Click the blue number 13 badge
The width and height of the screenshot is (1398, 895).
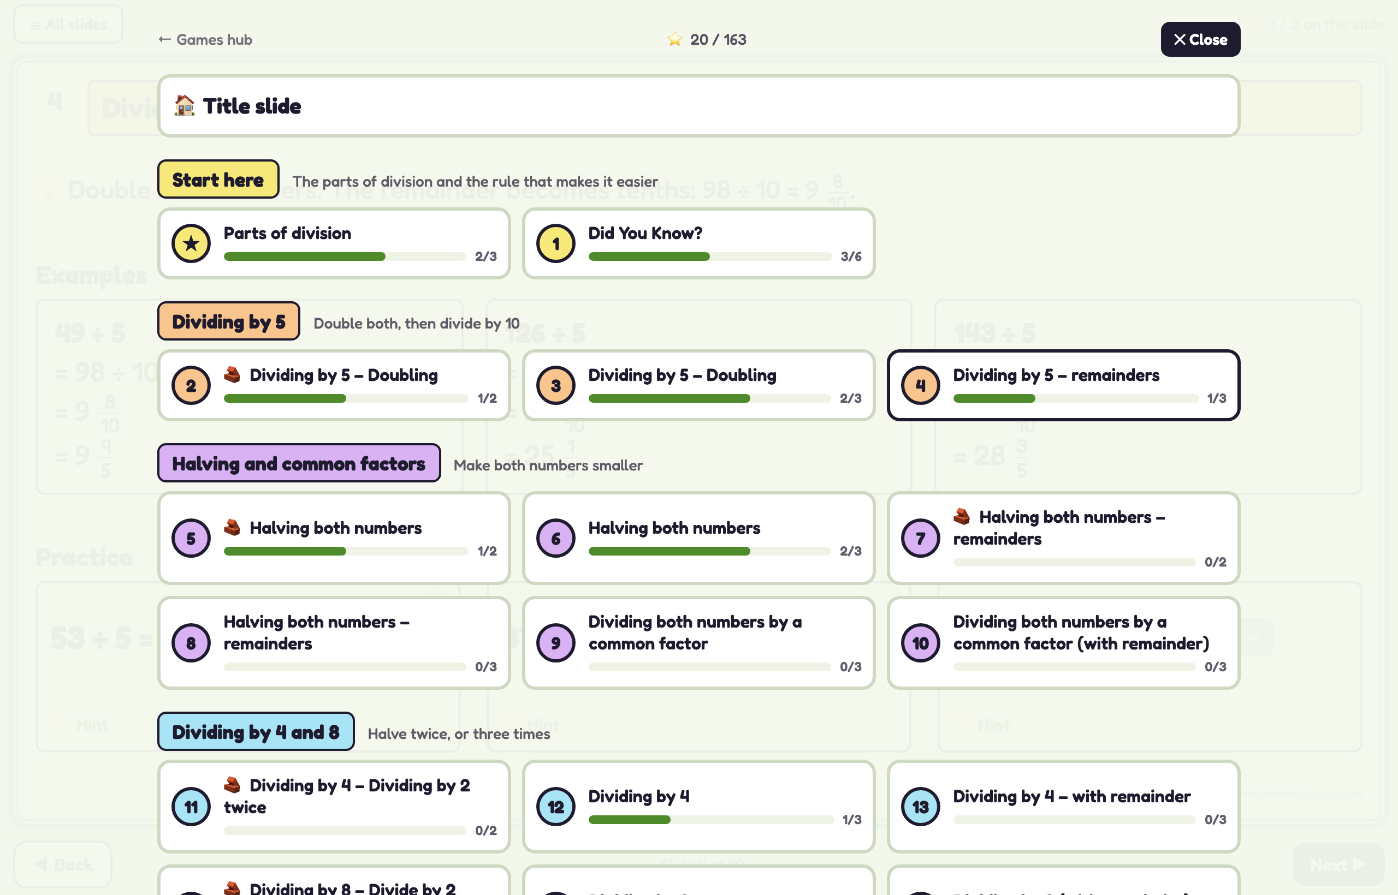(920, 807)
